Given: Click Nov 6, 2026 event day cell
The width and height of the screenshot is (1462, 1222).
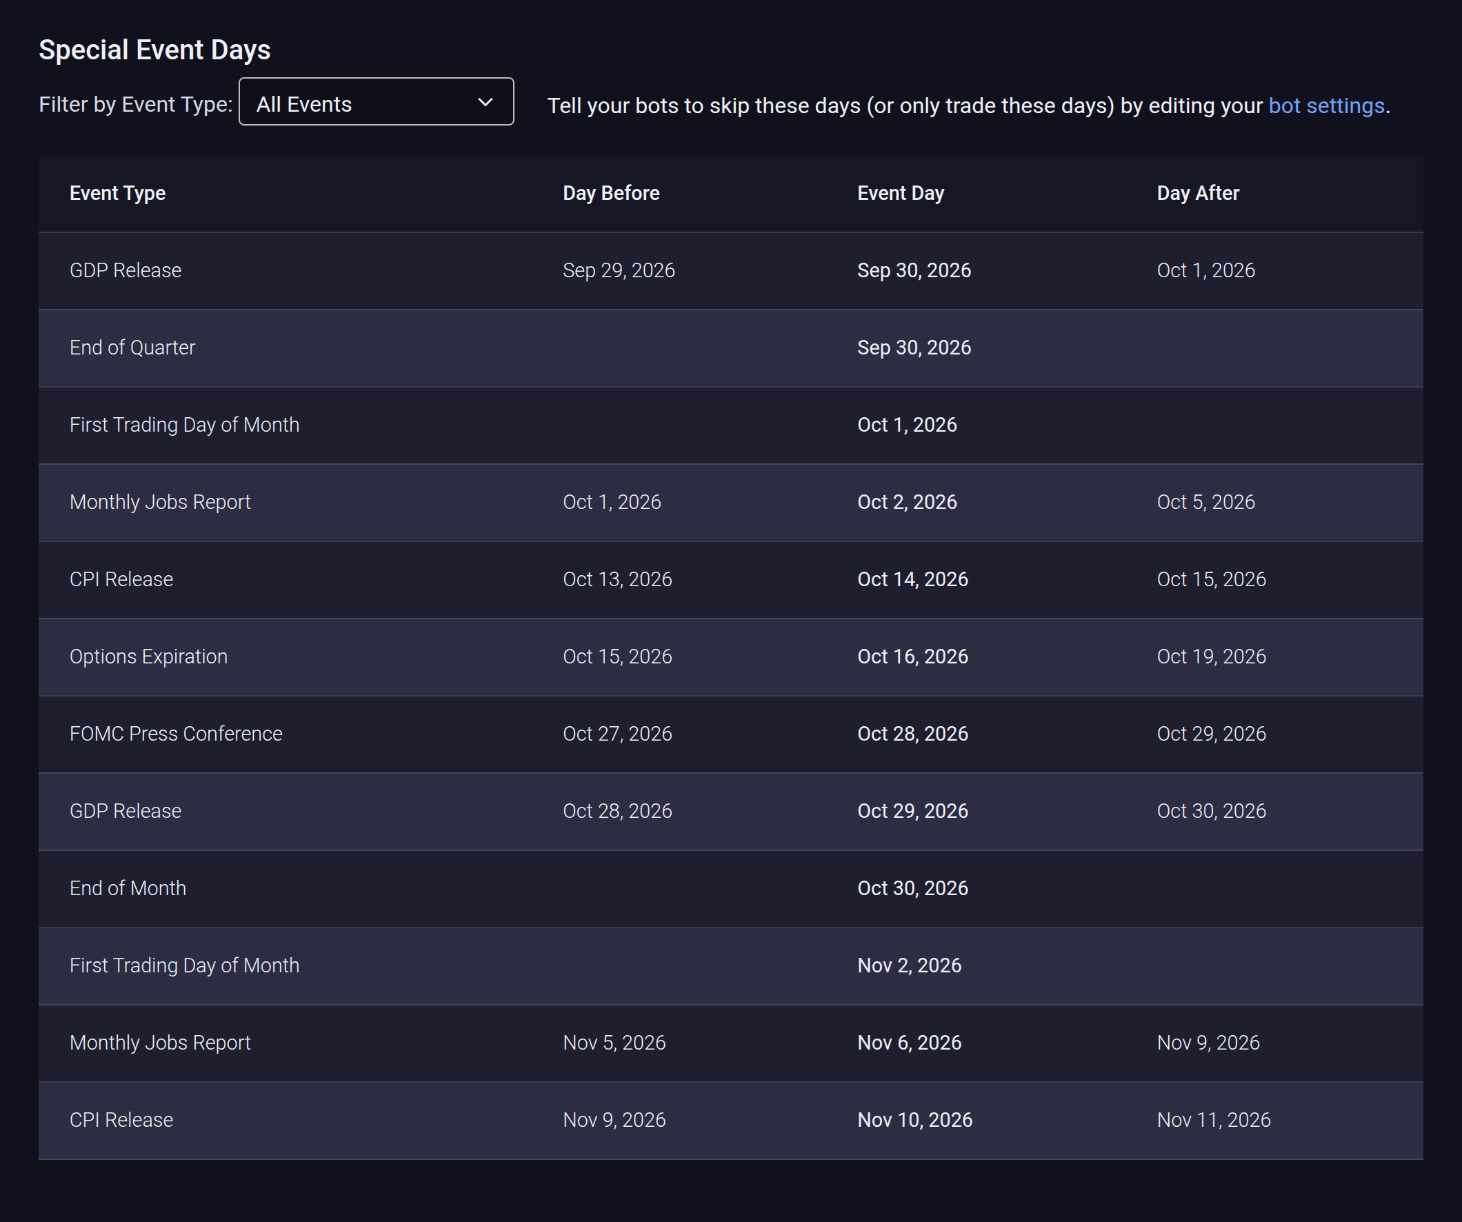Looking at the screenshot, I should tap(909, 1043).
